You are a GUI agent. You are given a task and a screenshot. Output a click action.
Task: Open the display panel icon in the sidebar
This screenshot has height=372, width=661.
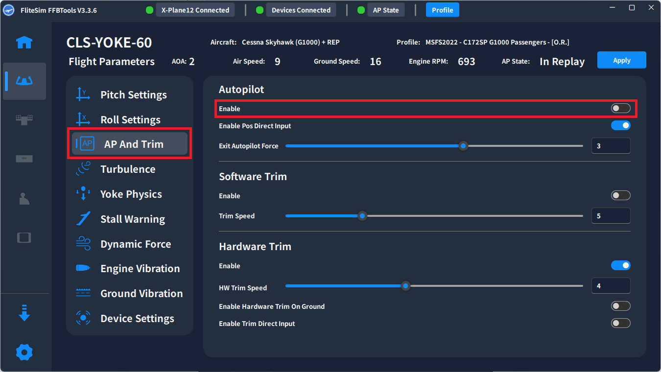coord(24,237)
